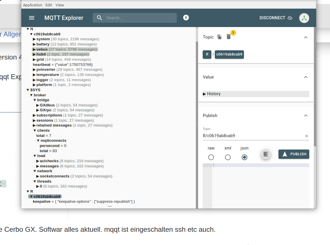The height and width of the screenshot is (245, 330).
Task: Open the hamburger menu in MQTT Explorer
Action: [32, 18]
